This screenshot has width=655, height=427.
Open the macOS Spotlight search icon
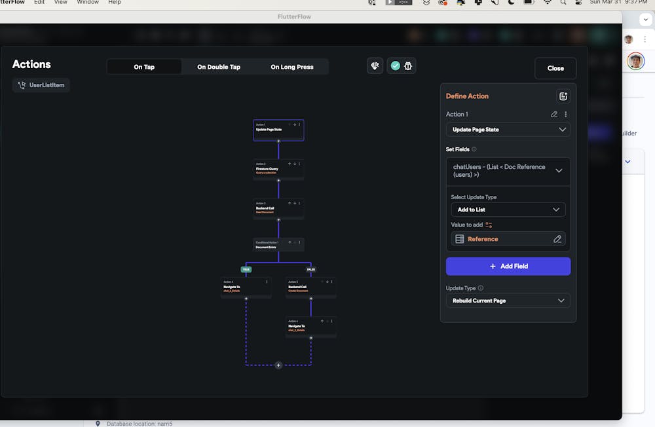[x=563, y=3]
